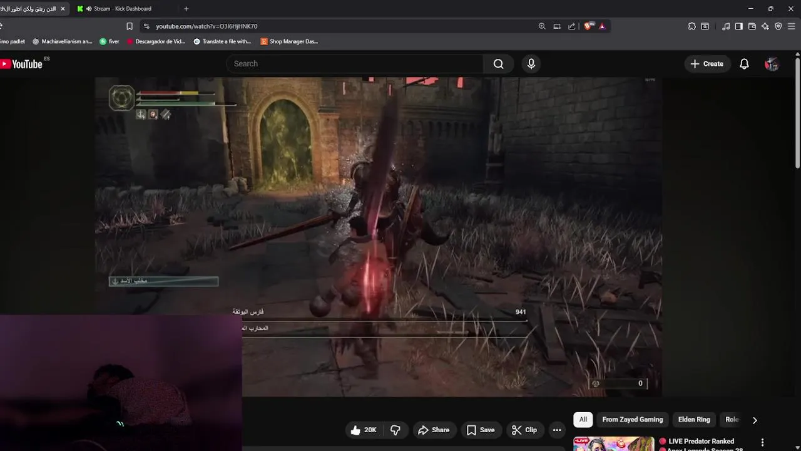Click the Create button
Image resolution: width=801 pixels, height=451 pixels.
click(707, 64)
